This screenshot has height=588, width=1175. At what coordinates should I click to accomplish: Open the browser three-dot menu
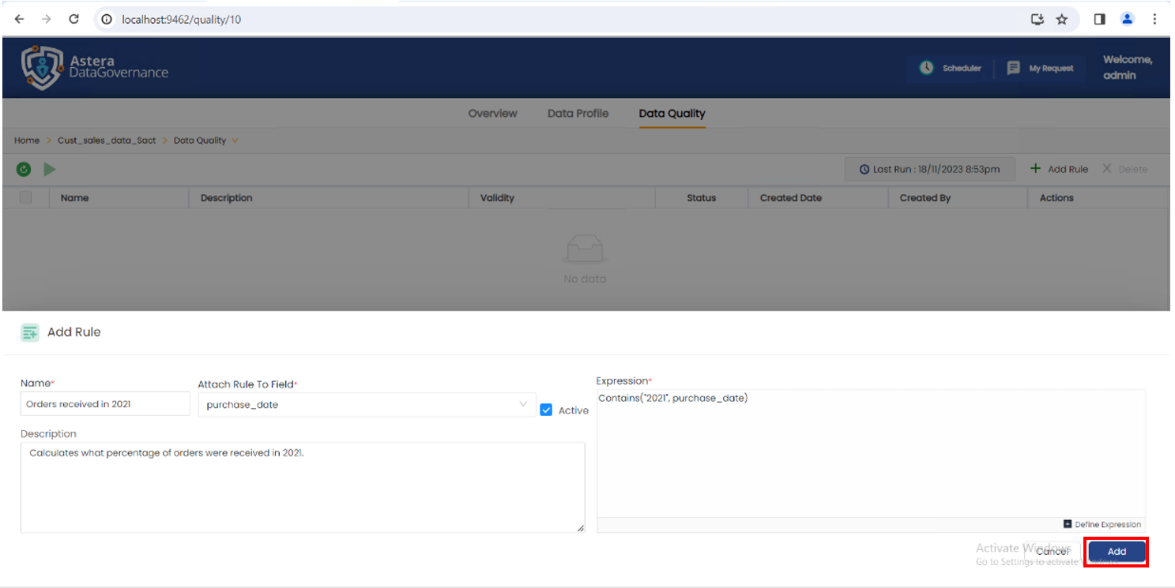[1155, 20]
